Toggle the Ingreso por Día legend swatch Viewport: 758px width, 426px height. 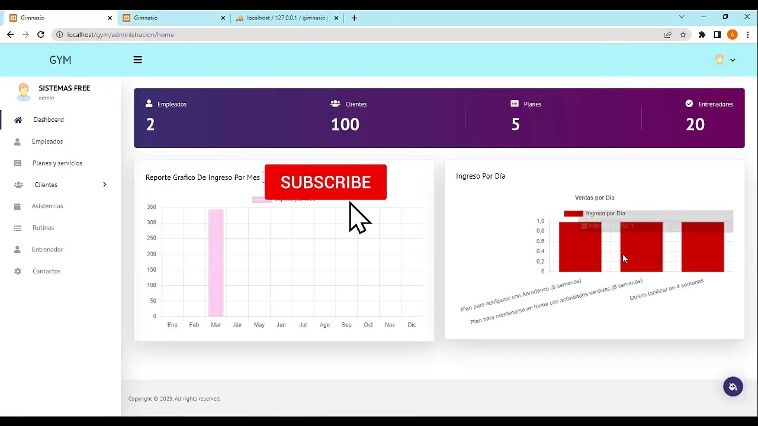pyautogui.click(x=573, y=214)
